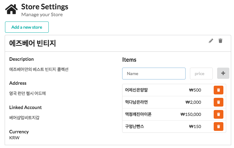Click the KRW currency value

coord(14,137)
